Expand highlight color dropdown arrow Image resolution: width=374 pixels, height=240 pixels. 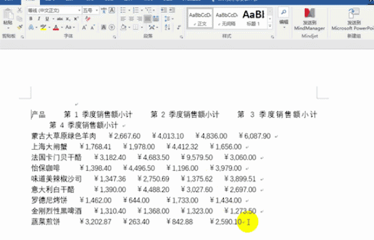pyautogui.click(x=49, y=27)
